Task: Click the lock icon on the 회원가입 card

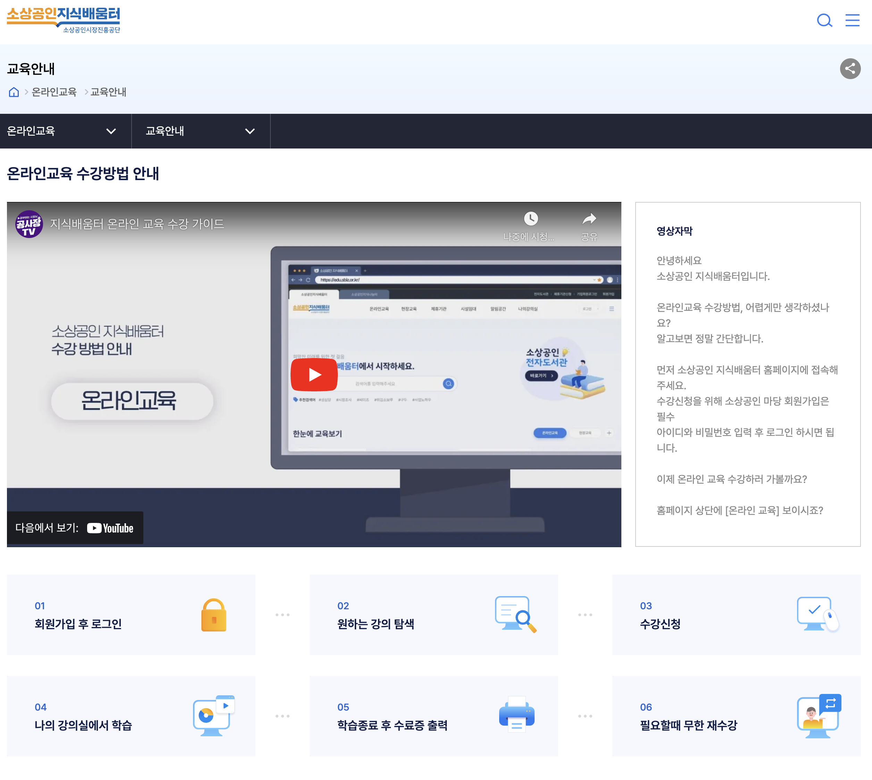Action: pyautogui.click(x=213, y=614)
